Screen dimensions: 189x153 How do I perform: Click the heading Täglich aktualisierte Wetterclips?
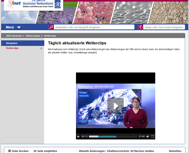[x=77, y=43]
